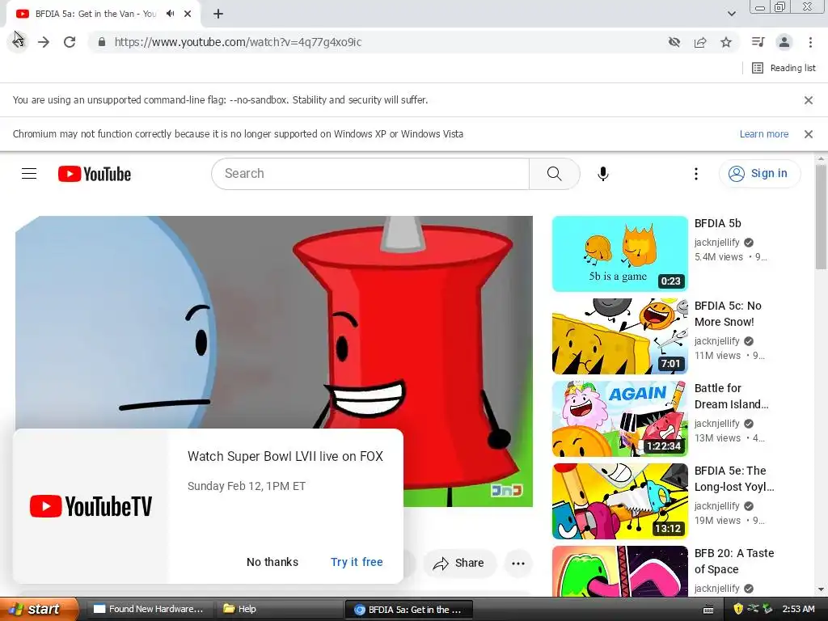
Task: Click title 'BFB 20: A Taste of Space'
Action: tap(734, 561)
